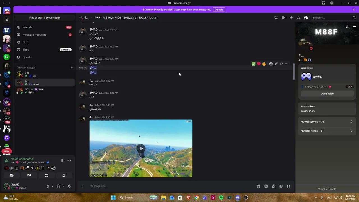Open the direct message playing h33
The image size is (359, 202).
[x=45, y=74]
